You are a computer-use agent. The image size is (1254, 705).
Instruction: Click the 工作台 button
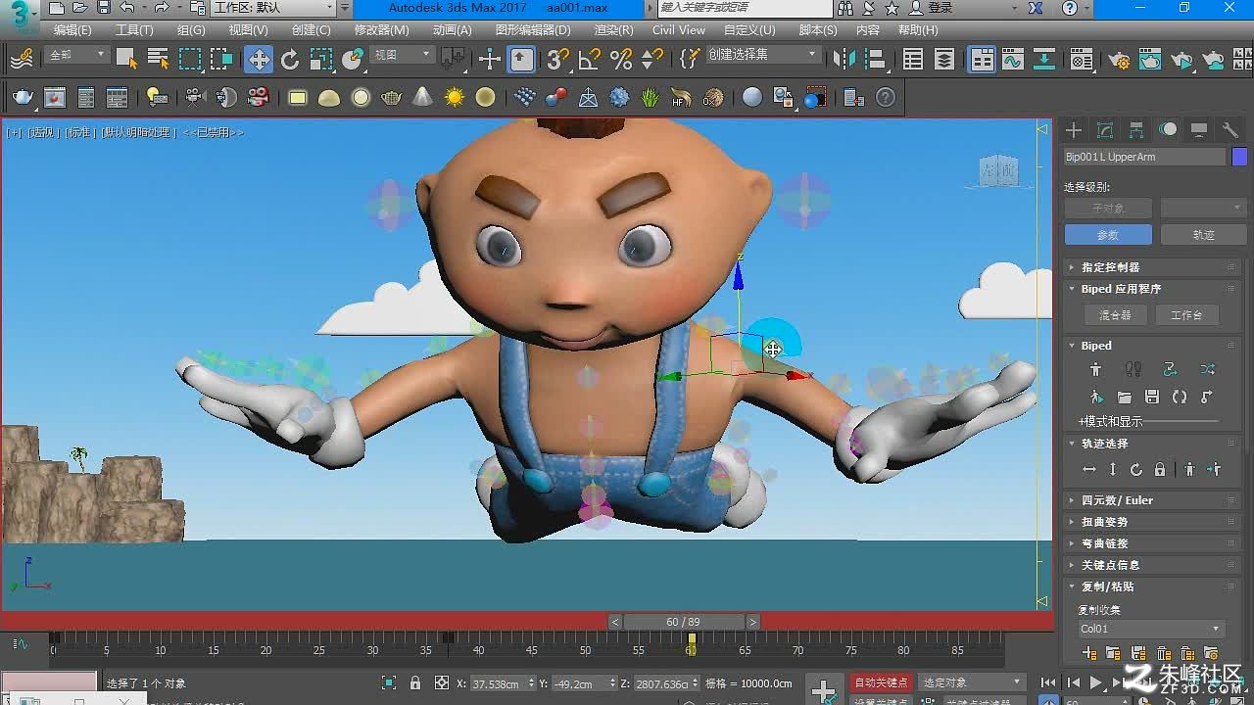1186,315
